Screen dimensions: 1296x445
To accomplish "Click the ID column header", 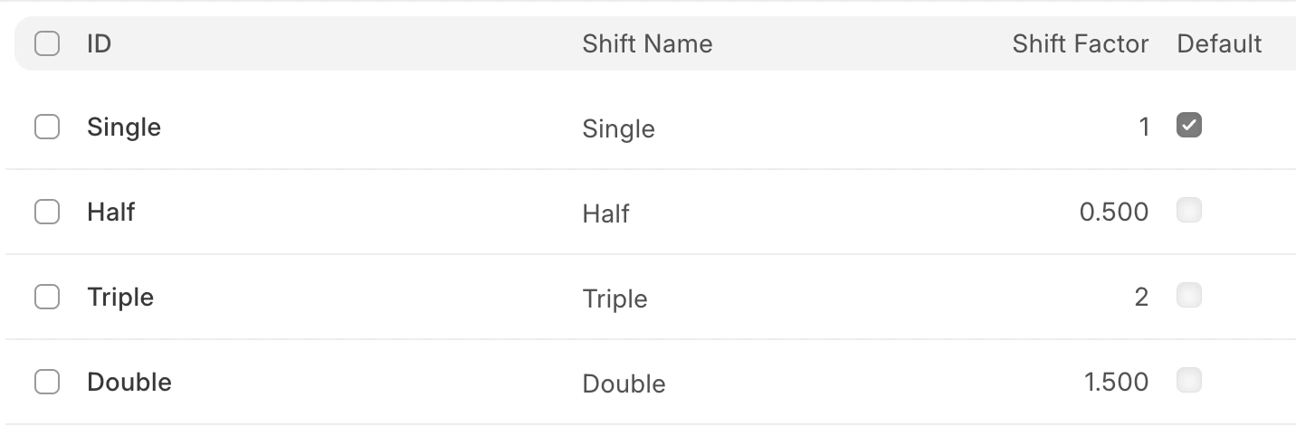I will (99, 43).
